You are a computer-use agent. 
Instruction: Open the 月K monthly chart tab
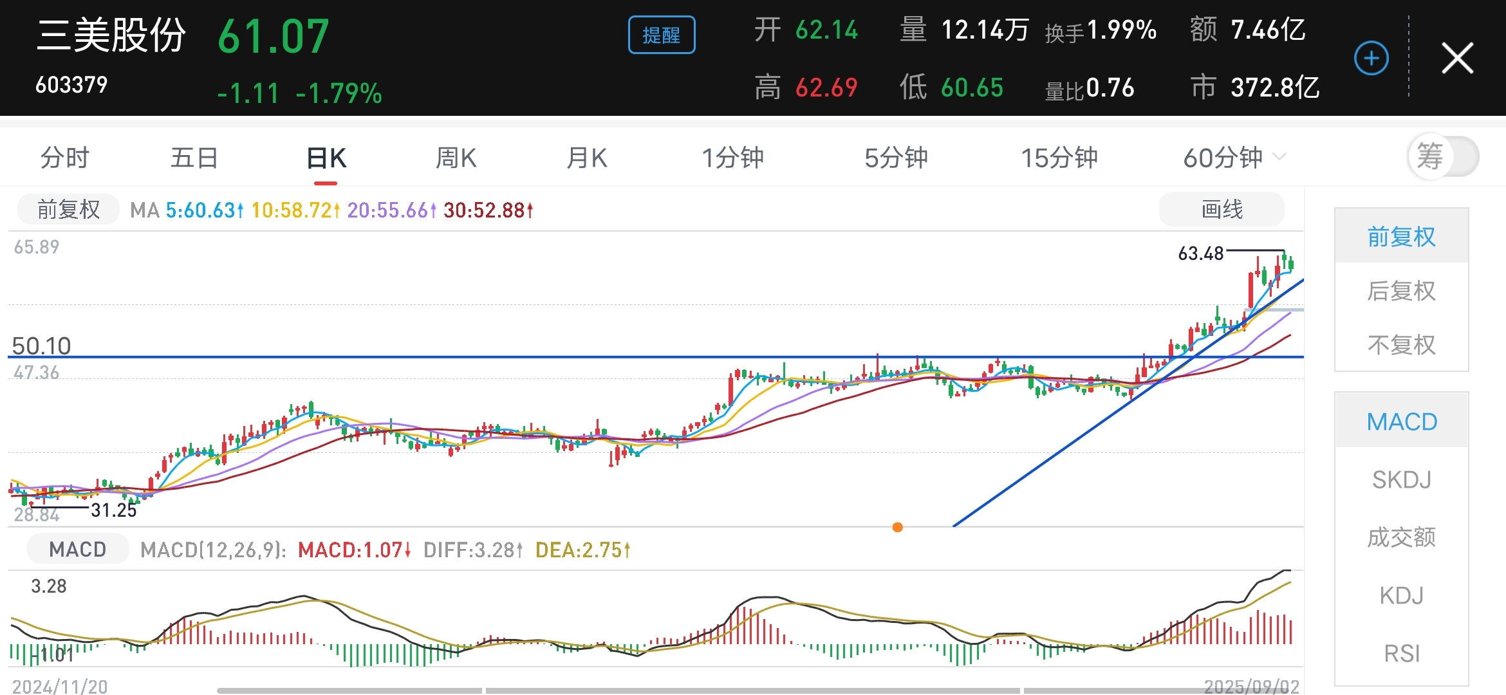[586, 158]
